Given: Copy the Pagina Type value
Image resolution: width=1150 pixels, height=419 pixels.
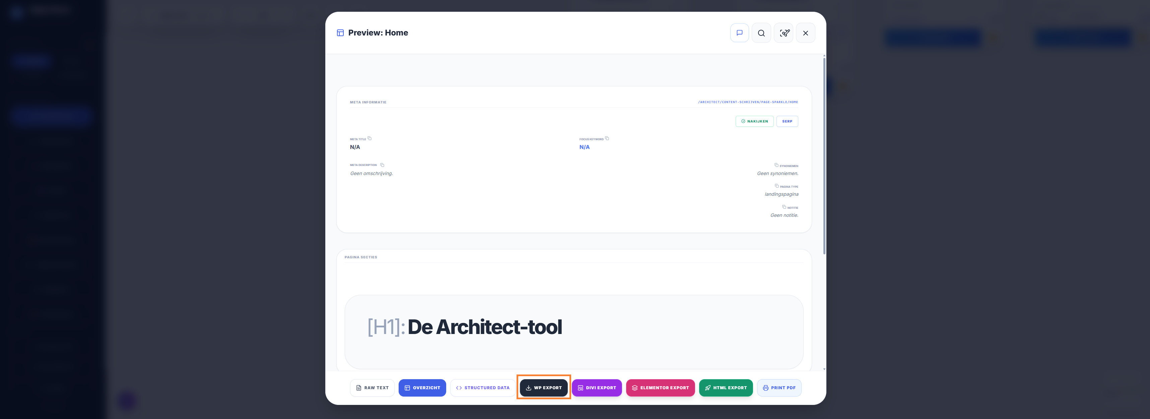Looking at the screenshot, I should (x=777, y=186).
